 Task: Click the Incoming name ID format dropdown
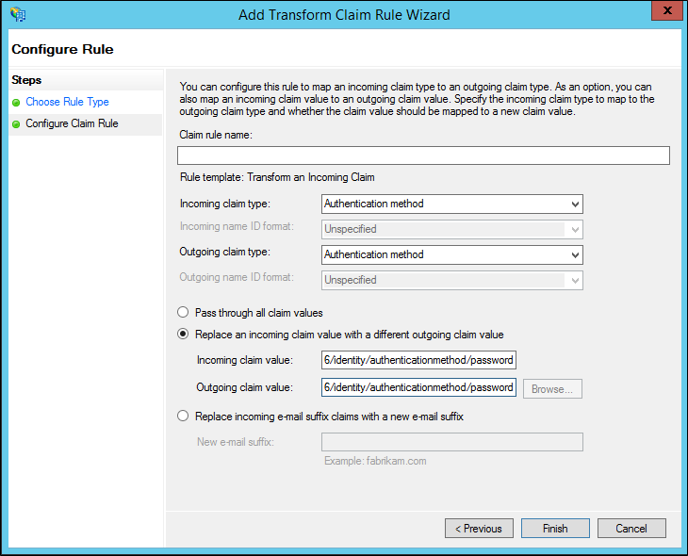(452, 229)
